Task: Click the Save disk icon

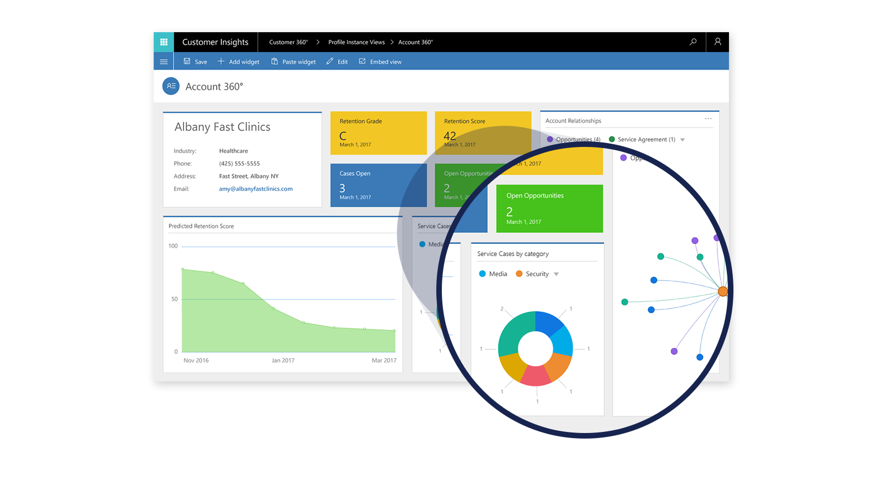Action: pyautogui.click(x=187, y=62)
